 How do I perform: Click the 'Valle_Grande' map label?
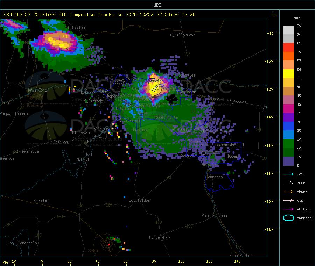pos(104,129)
